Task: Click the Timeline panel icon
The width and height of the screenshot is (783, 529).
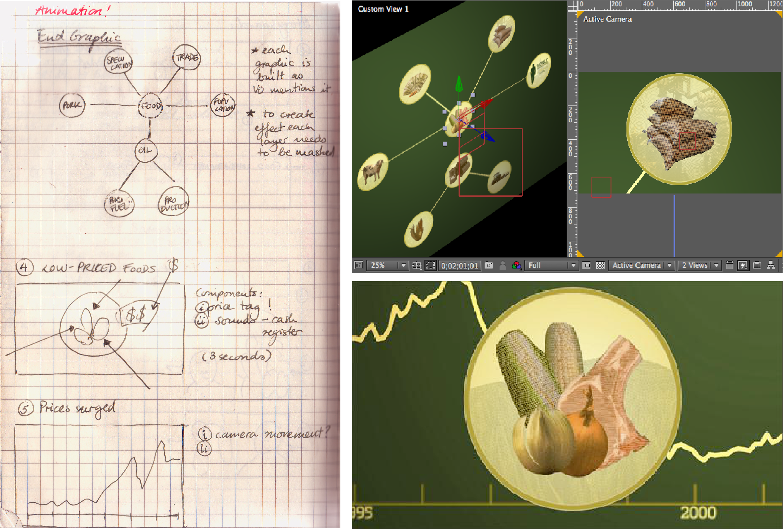Action: pos(757,265)
